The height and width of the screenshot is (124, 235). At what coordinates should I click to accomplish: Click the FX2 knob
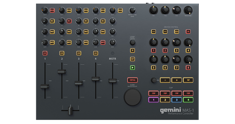tap(165, 10)
